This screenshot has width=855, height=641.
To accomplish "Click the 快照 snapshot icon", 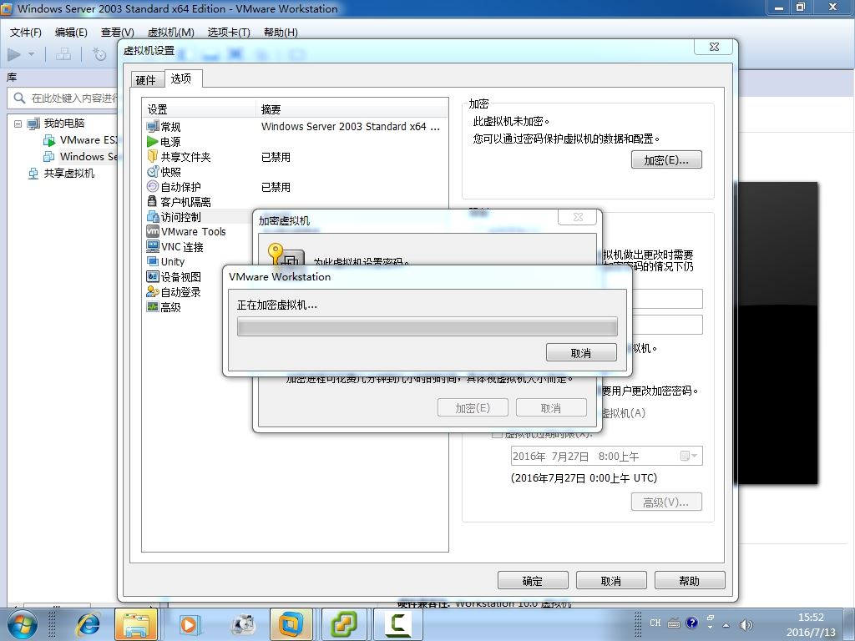I will (153, 172).
